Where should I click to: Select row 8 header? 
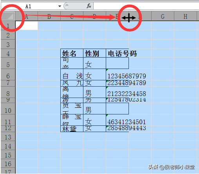pos(8,92)
